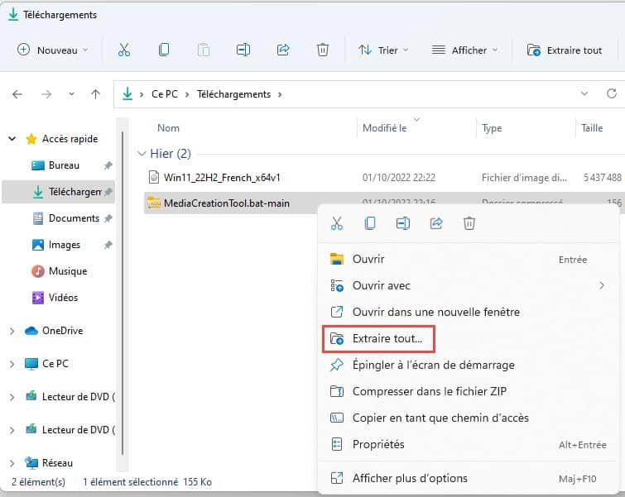Click the Cut icon in the toolbar
625x497 pixels.
124,50
